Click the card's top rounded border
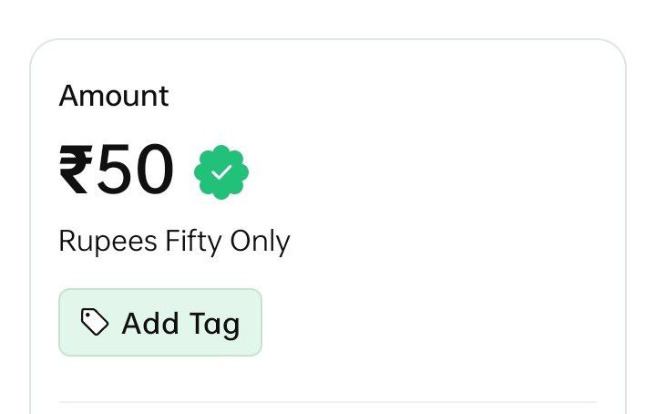Image resolution: width=656 pixels, height=414 pixels. coord(328,40)
